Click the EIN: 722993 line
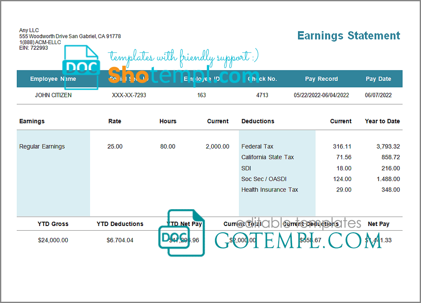The image size is (421, 303). click(34, 48)
